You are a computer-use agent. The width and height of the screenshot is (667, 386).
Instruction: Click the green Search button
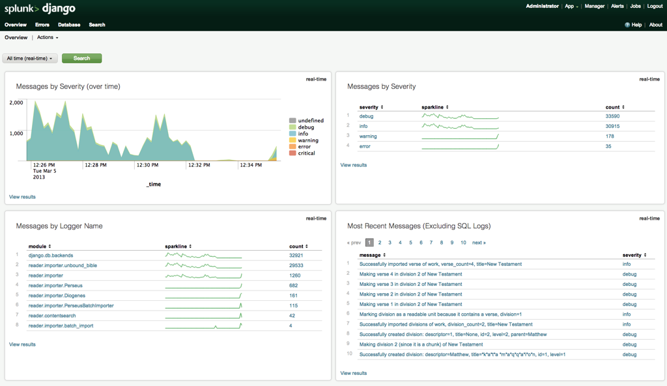click(x=81, y=58)
